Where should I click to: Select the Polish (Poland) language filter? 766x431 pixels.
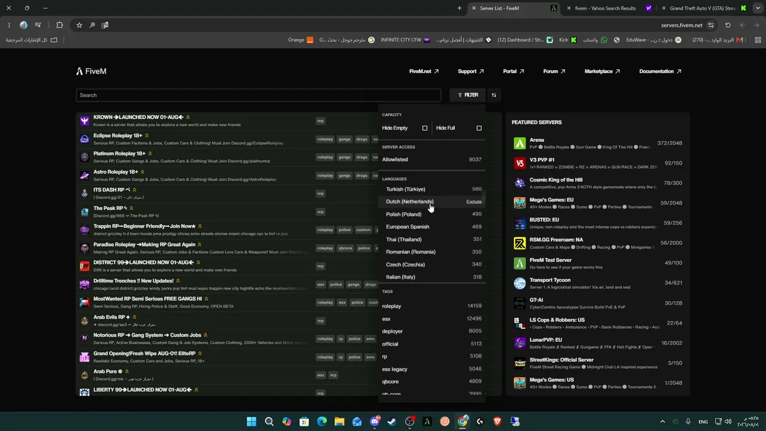tap(432, 214)
